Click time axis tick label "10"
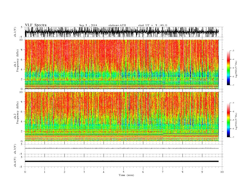250x193 pixels. (222, 172)
